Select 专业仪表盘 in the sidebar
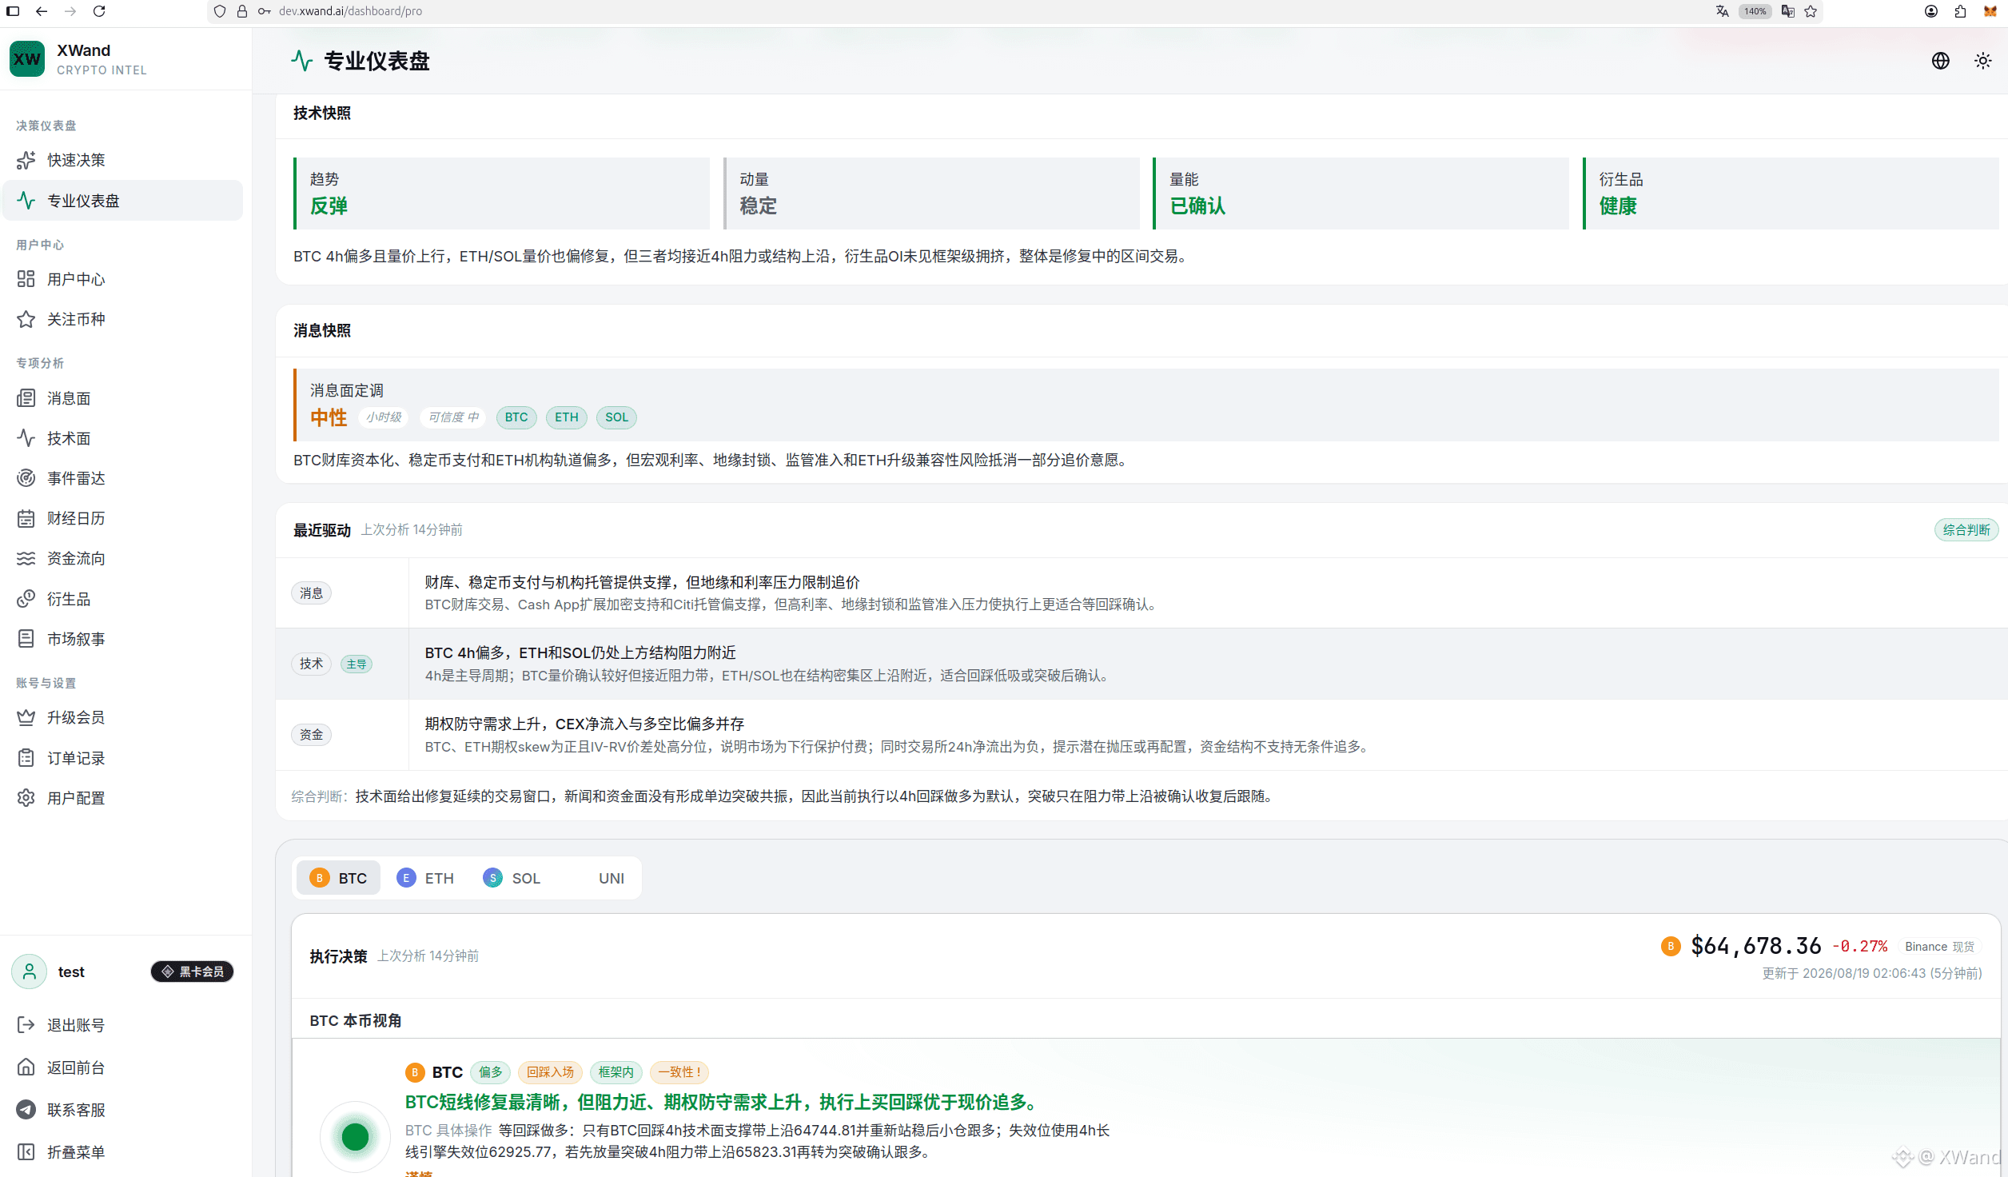 (x=123, y=200)
